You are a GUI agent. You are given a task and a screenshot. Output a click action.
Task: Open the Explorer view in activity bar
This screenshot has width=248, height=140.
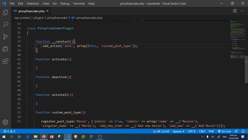[5, 12]
